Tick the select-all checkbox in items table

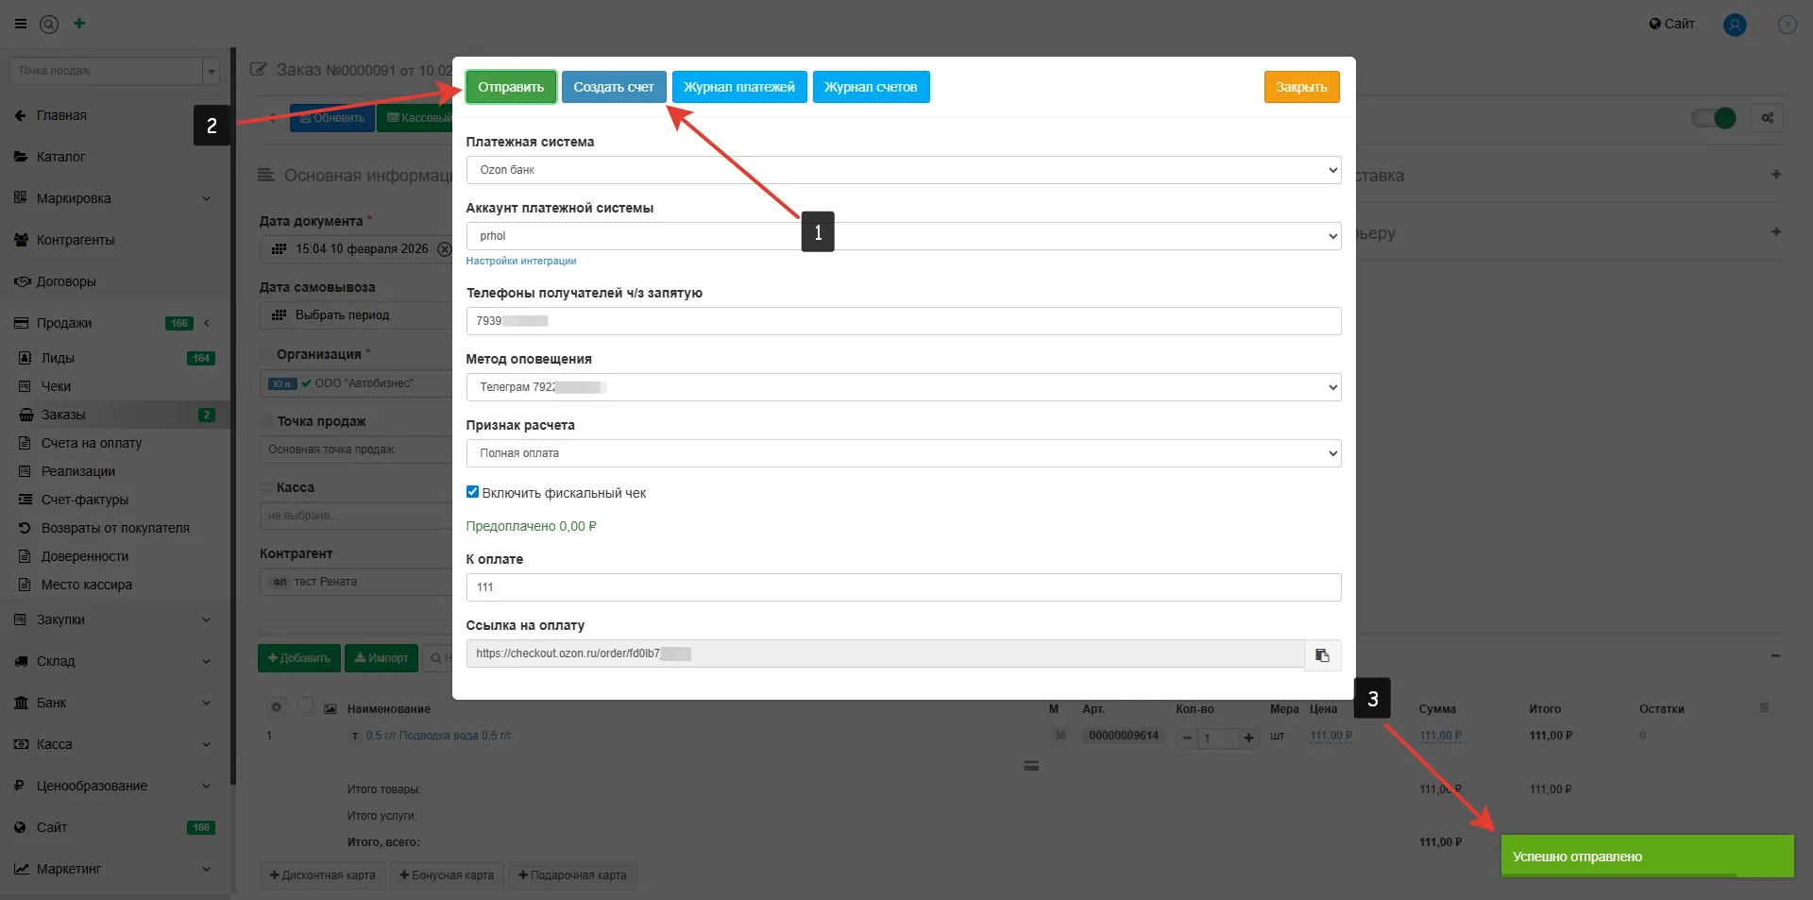click(x=305, y=705)
